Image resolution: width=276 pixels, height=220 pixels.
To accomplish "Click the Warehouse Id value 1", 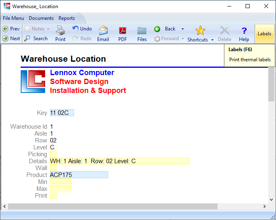I will [51, 127].
